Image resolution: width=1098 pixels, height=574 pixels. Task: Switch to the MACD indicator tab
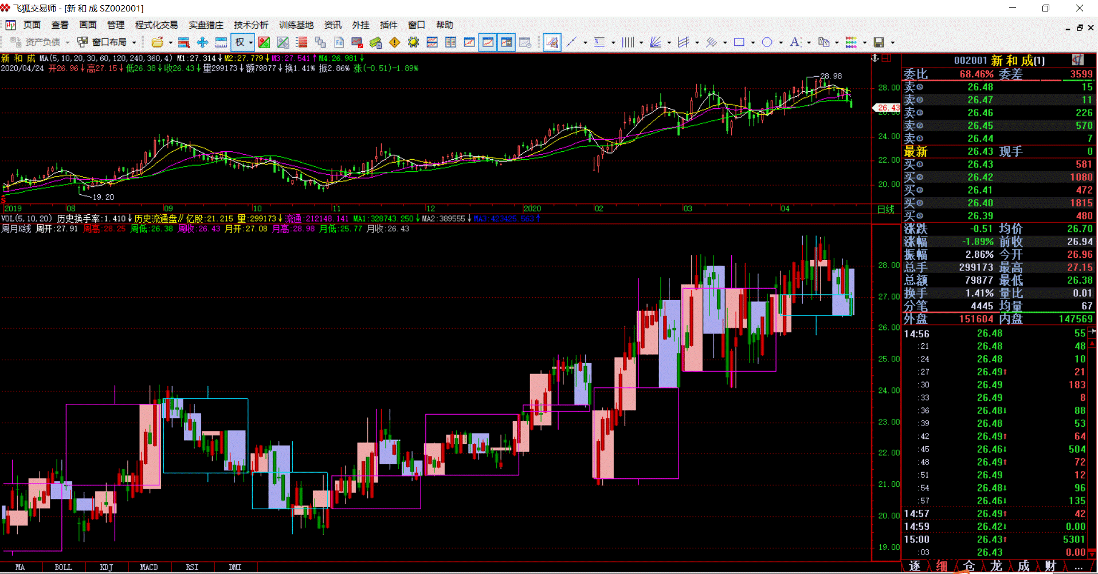148,567
